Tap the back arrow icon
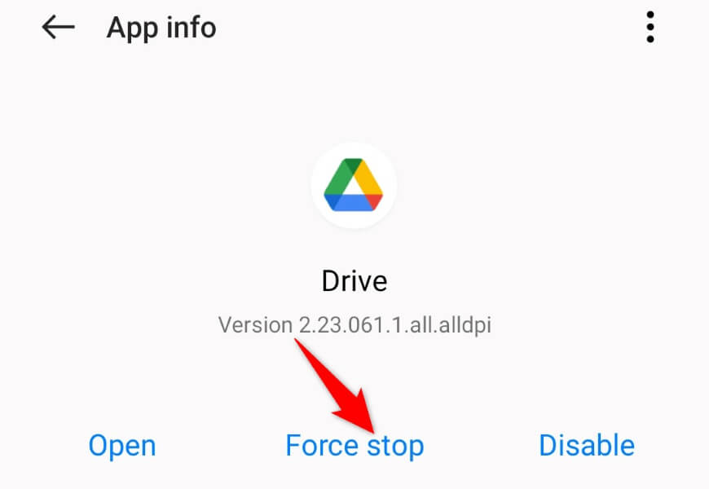The width and height of the screenshot is (709, 489). pyautogui.click(x=59, y=27)
